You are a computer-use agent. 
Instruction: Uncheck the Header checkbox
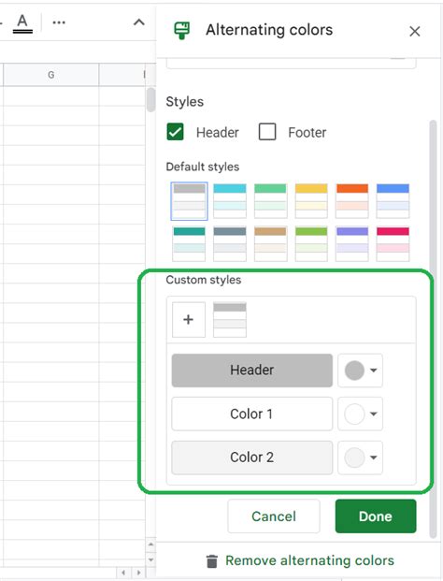coord(175,132)
